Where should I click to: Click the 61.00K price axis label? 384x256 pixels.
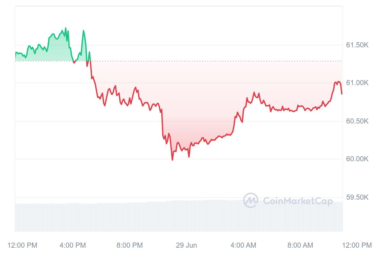tap(357, 83)
